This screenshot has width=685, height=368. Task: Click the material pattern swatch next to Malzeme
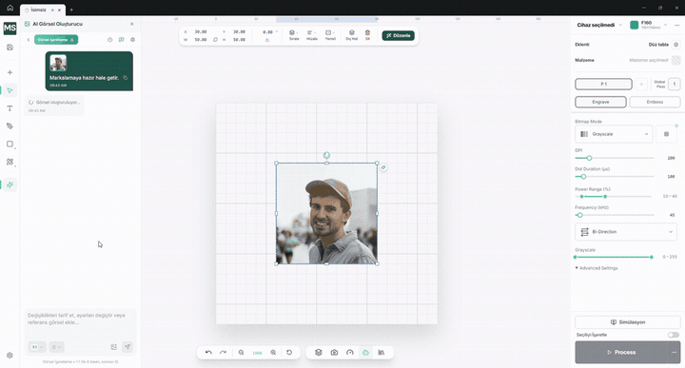pyautogui.click(x=675, y=60)
